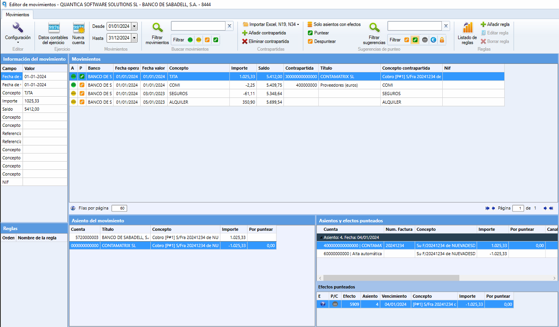Go to the next page of movimientos
Viewport: 559px width, 327px height.
(545, 208)
